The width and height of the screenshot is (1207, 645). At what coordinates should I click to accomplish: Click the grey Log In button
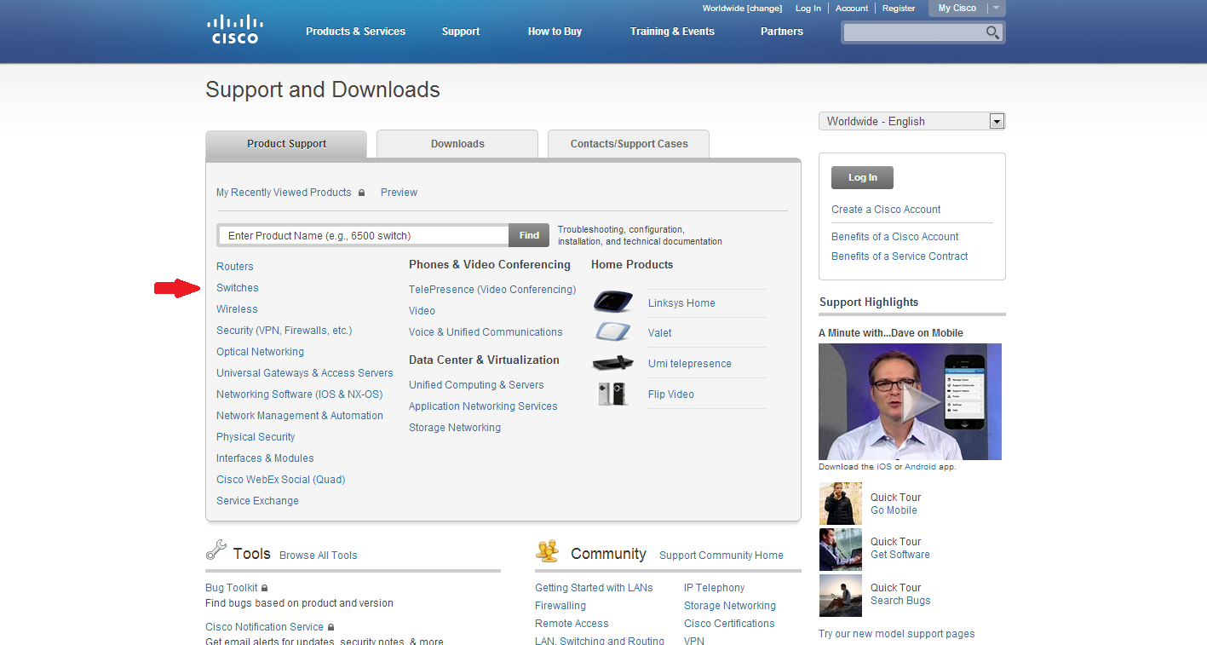pos(862,177)
